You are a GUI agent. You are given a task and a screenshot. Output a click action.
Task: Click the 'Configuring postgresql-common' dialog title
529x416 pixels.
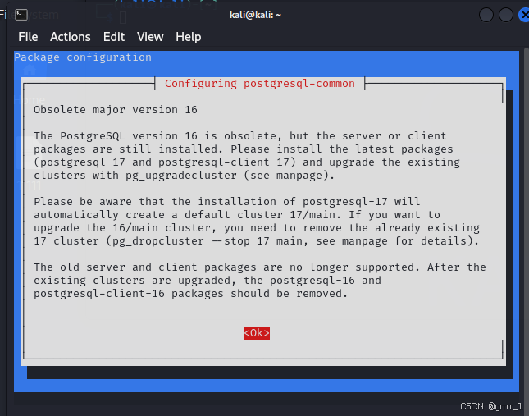(x=260, y=84)
